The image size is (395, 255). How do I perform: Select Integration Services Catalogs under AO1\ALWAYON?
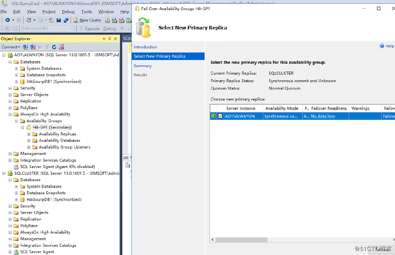click(x=48, y=160)
